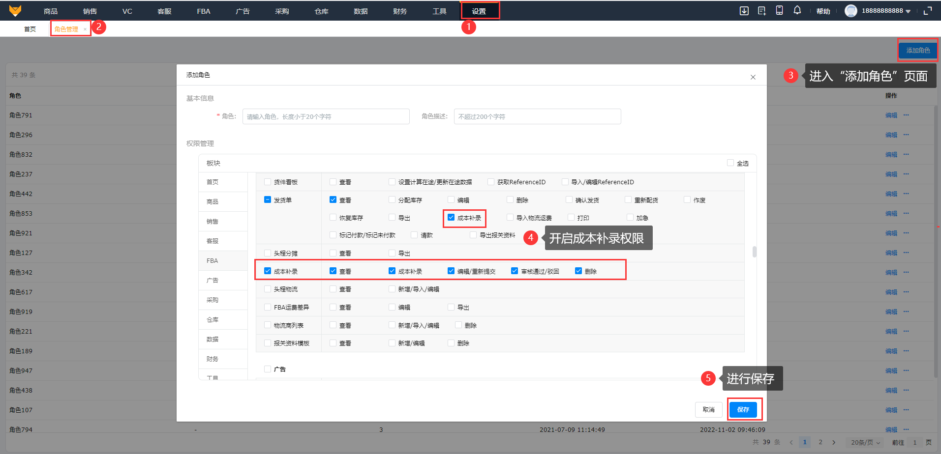
Task: Close the 角色管理 tab via its x
Action: click(85, 29)
